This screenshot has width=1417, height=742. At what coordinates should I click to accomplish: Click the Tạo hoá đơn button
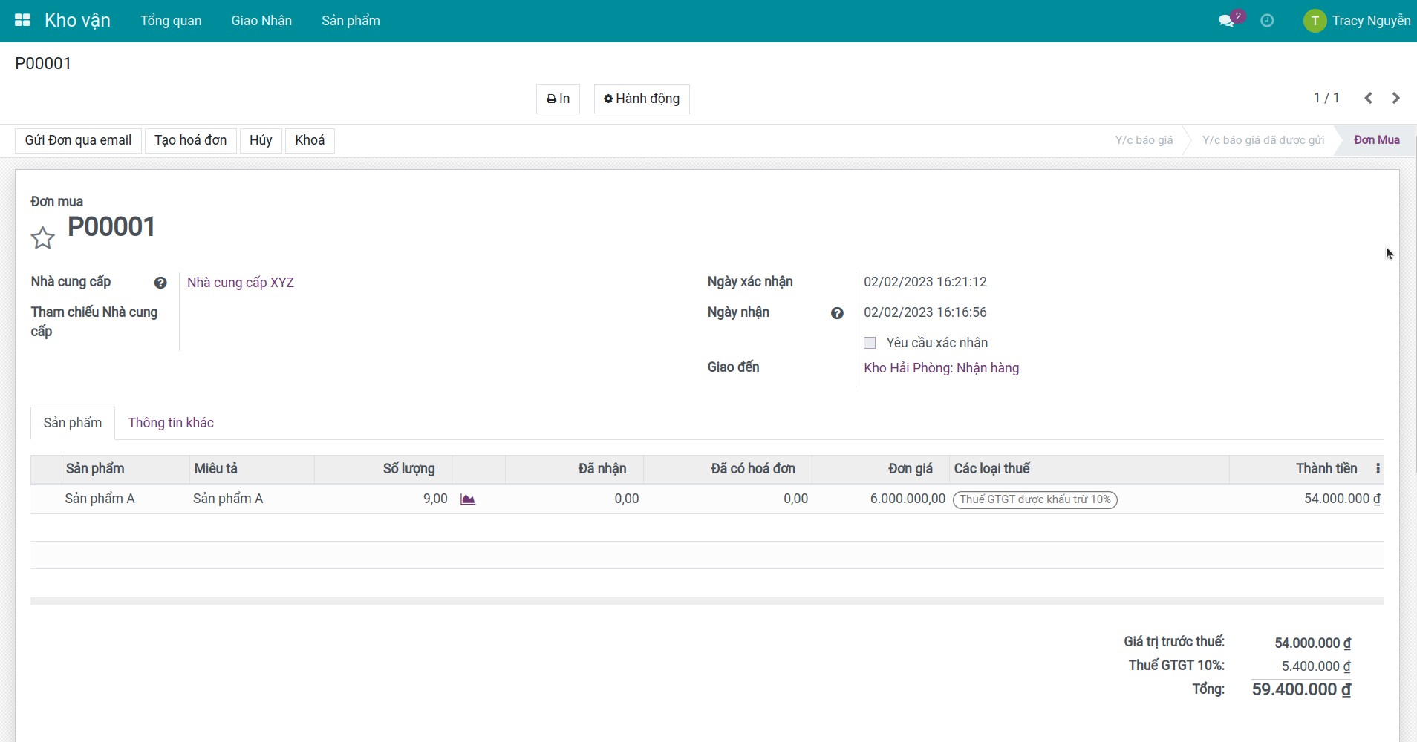(191, 140)
